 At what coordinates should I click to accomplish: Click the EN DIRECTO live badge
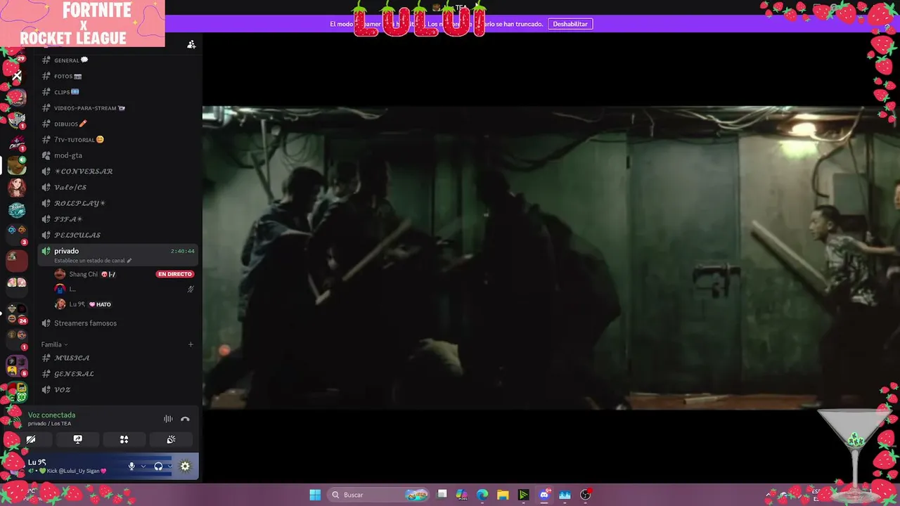[175, 274]
